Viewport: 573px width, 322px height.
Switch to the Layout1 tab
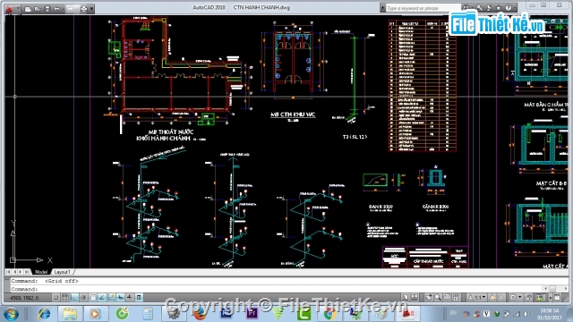tap(62, 272)
